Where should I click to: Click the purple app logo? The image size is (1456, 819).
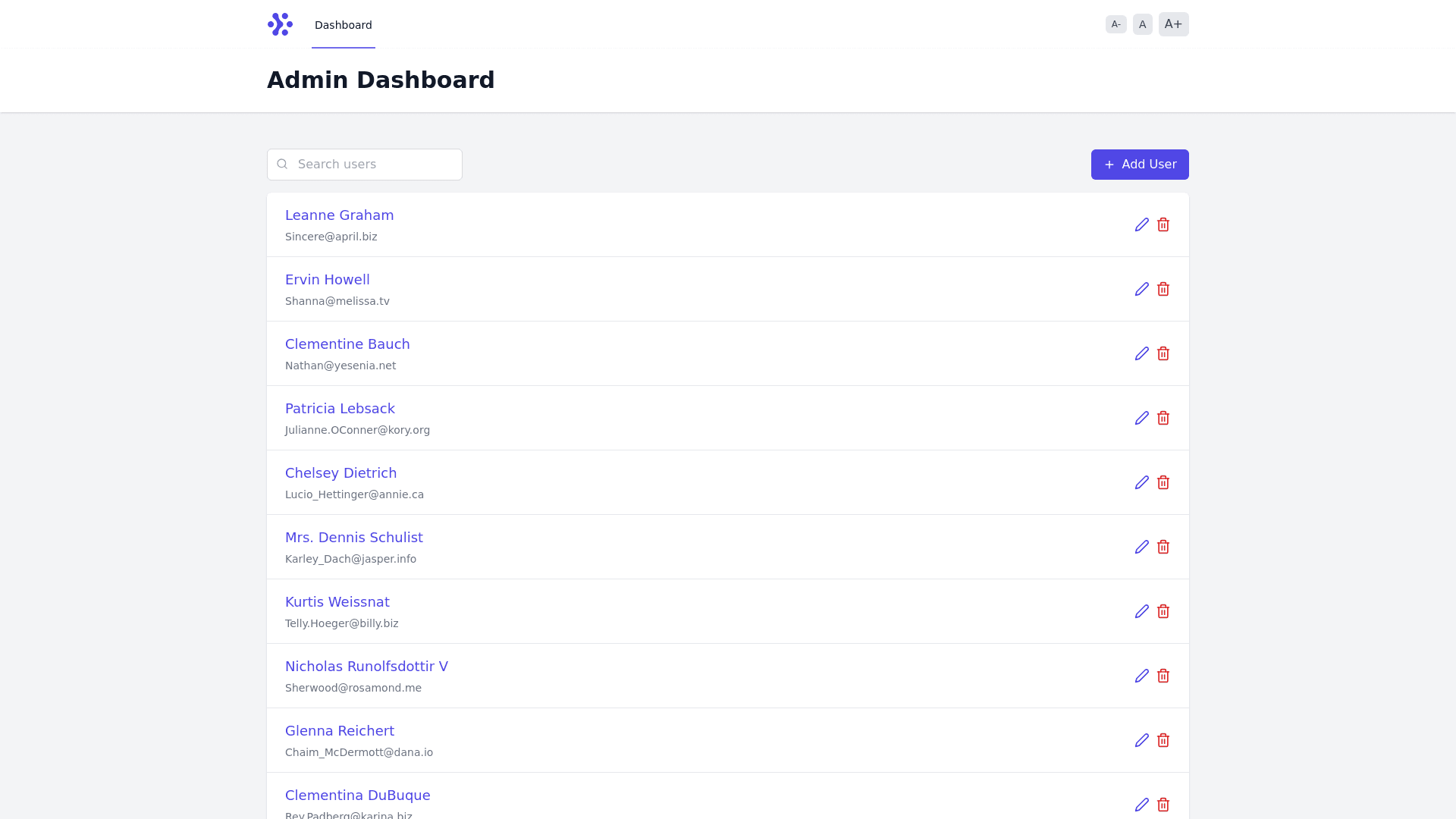click(280, 24)
